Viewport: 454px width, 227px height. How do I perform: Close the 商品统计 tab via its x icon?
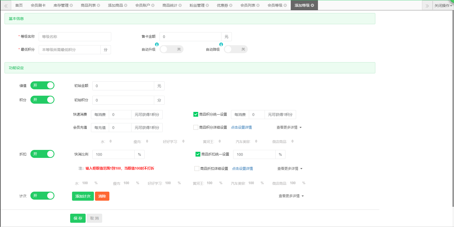tap(180, 5)
